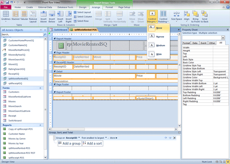Click Send to Back
The height and width of the screenshot is (164, 230).
click(x=204, y=17)
